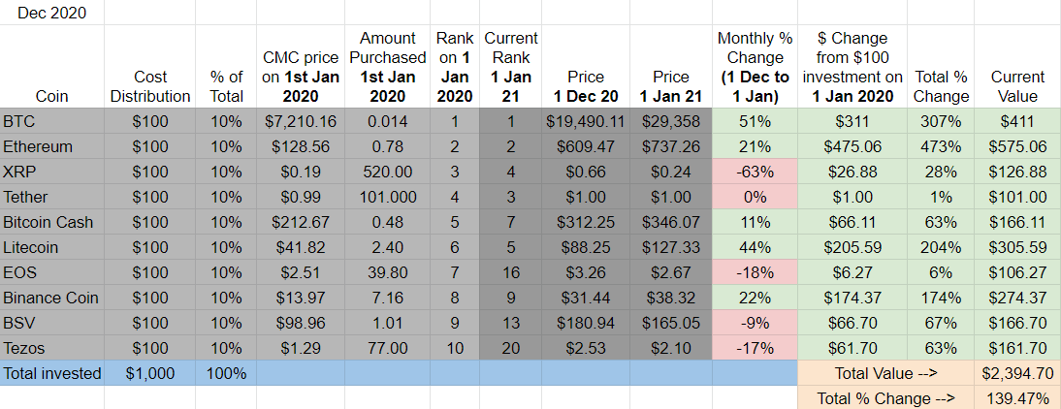Click the 'Ethereum' coin cell

52,146
